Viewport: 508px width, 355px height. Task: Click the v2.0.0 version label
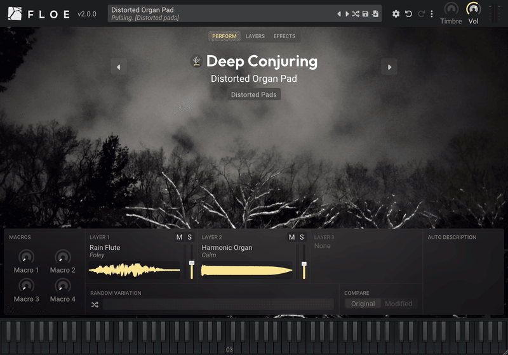click(87, 14)
